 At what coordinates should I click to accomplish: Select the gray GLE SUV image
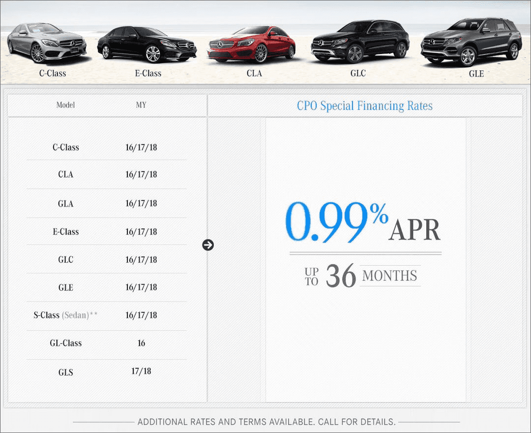(x=472, y=42)
